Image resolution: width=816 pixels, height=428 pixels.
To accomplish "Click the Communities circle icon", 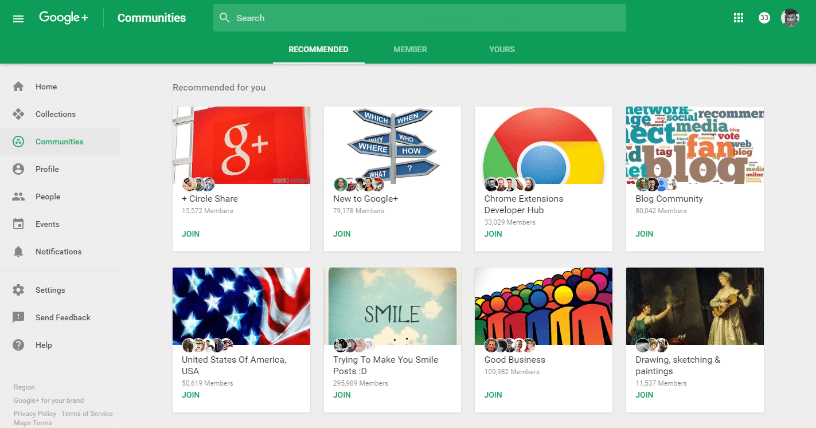I will (18, 142).
